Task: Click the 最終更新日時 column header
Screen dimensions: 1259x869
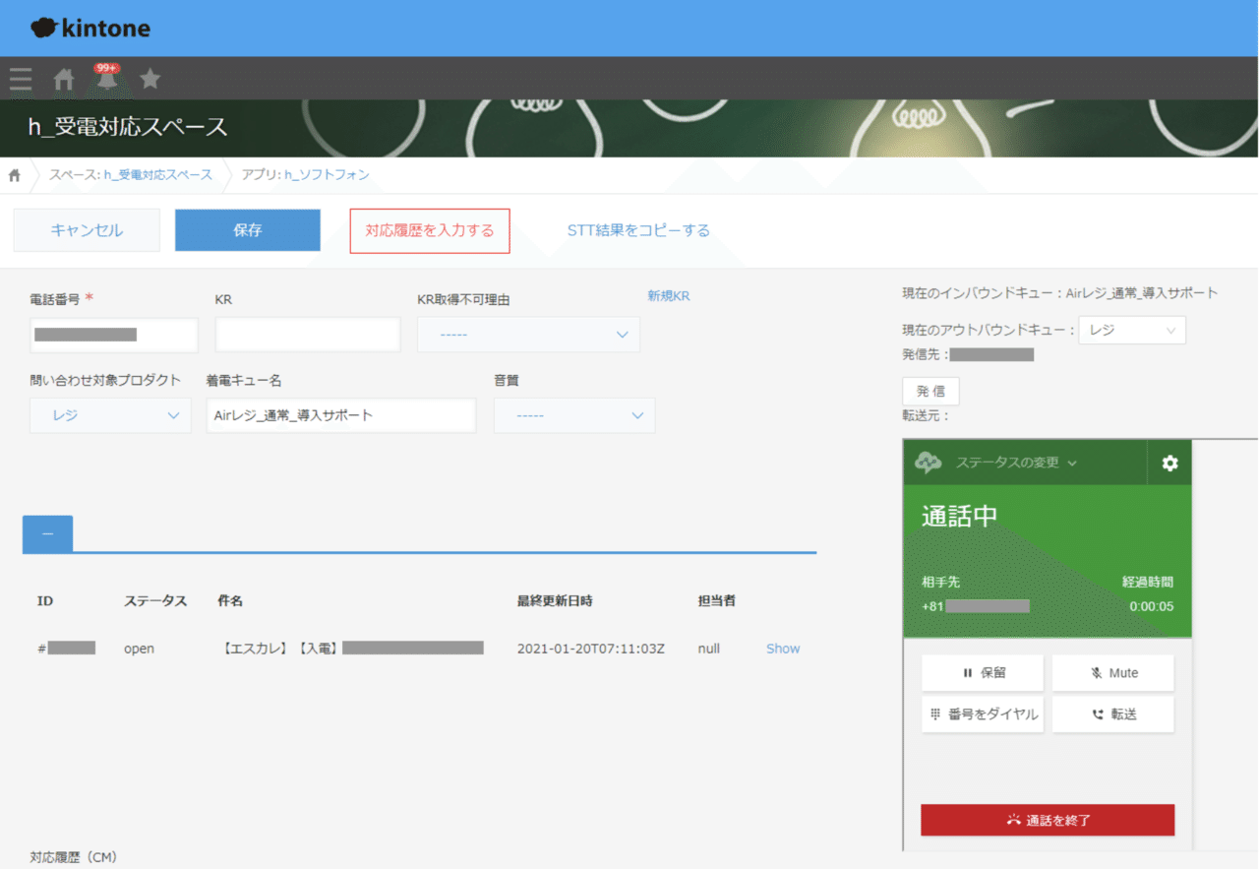Action: (x=555, y=600)
